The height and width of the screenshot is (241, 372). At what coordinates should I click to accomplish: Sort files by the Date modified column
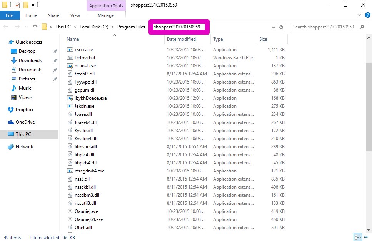(181, 39)
